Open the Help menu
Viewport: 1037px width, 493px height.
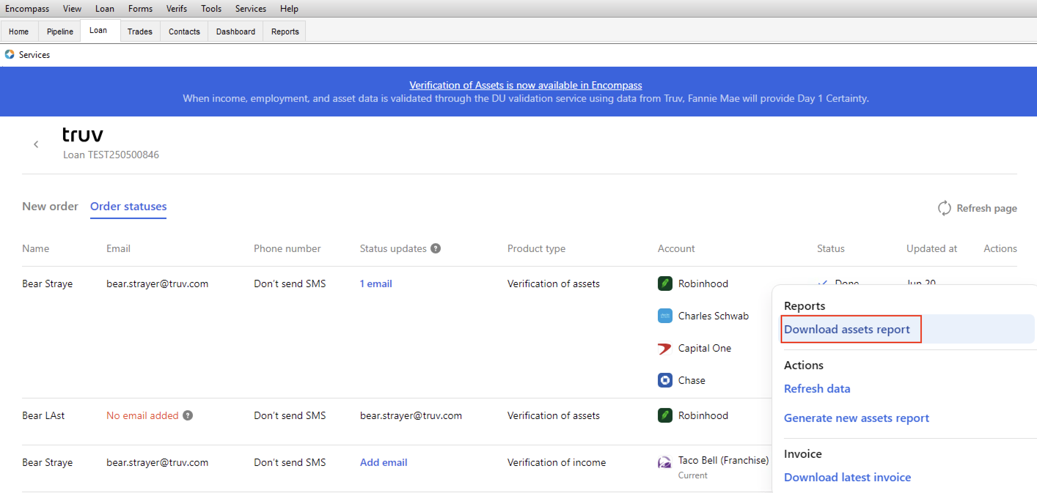289,8
